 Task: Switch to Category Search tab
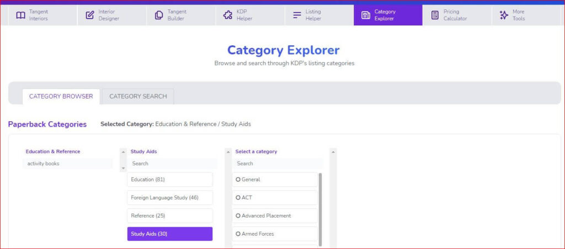click(138, 96)
